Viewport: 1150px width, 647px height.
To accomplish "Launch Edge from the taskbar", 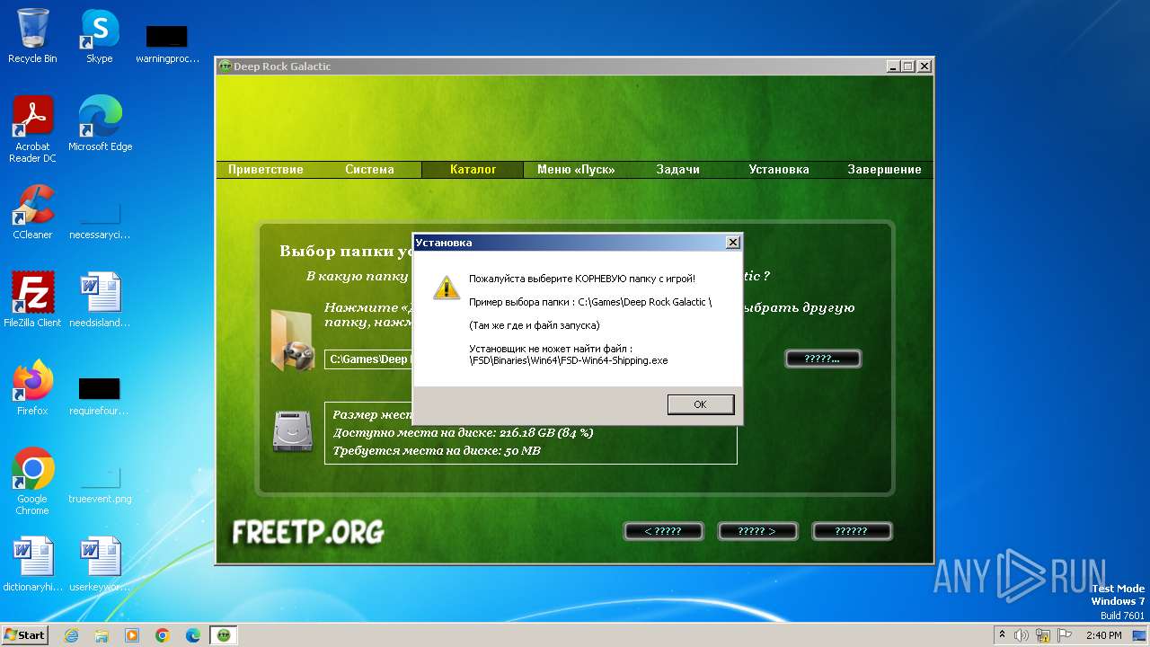I will [193, 635].
